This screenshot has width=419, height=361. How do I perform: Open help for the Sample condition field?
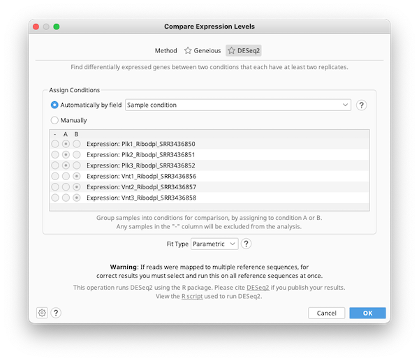point(361,105)
